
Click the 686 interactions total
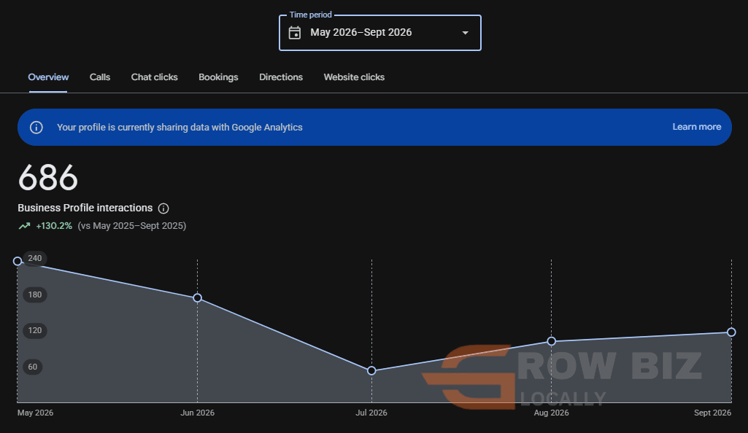(x=47, y=178)
